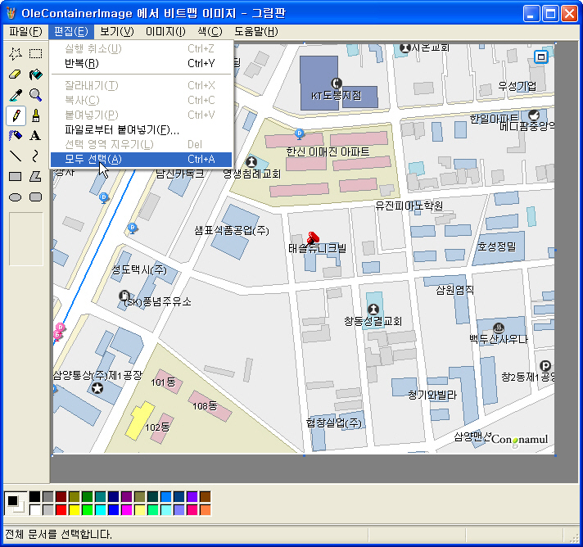Click the foreground/background color indicator box

coord(16,503)
